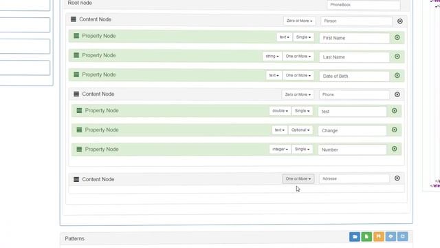Click the PhoneBook root node name field

pyautogui.click(x=364, y=5)
